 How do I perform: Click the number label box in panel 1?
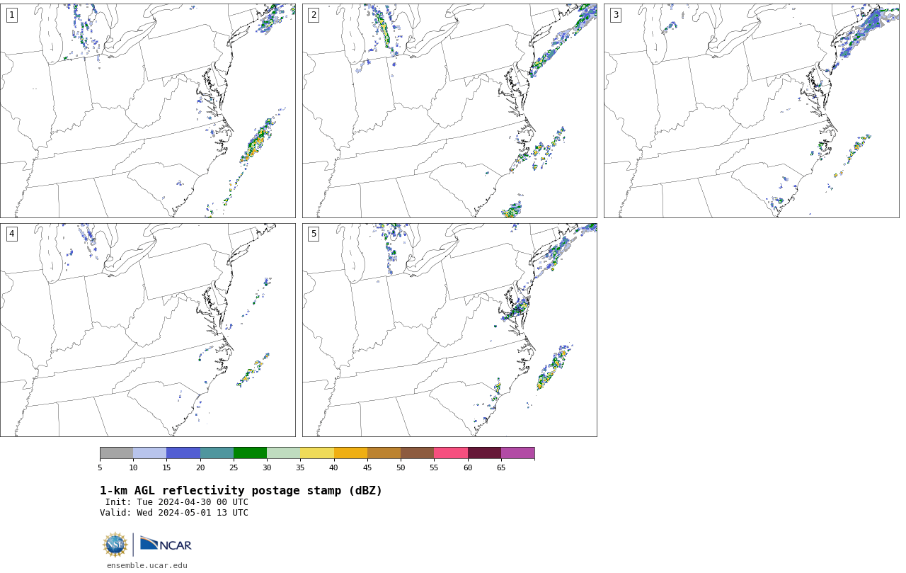(11, 15)
